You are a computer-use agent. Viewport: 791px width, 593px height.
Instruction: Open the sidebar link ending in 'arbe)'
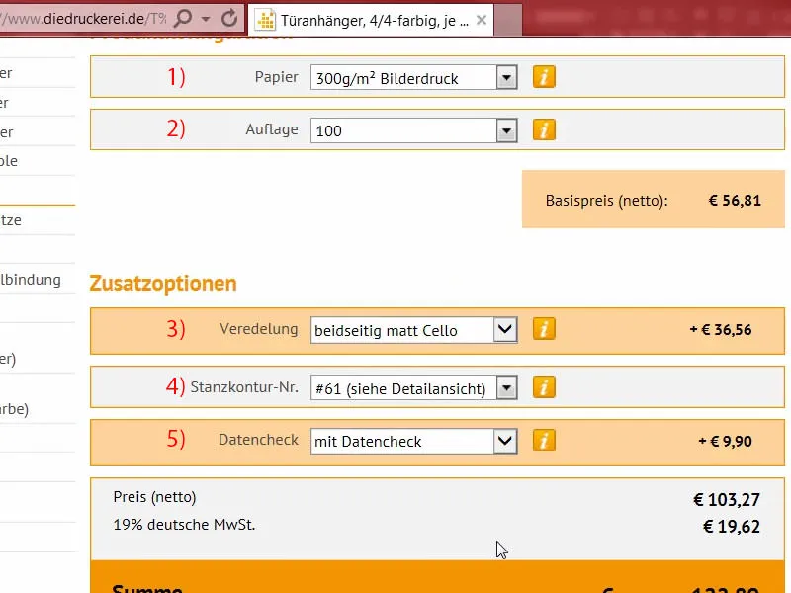pyautogui.click(x=14, y=409)
